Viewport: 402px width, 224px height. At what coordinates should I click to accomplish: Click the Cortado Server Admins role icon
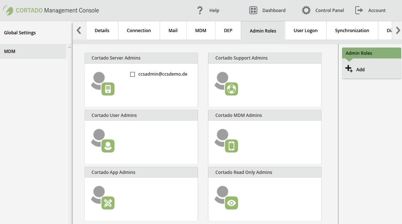pos(103,84)
